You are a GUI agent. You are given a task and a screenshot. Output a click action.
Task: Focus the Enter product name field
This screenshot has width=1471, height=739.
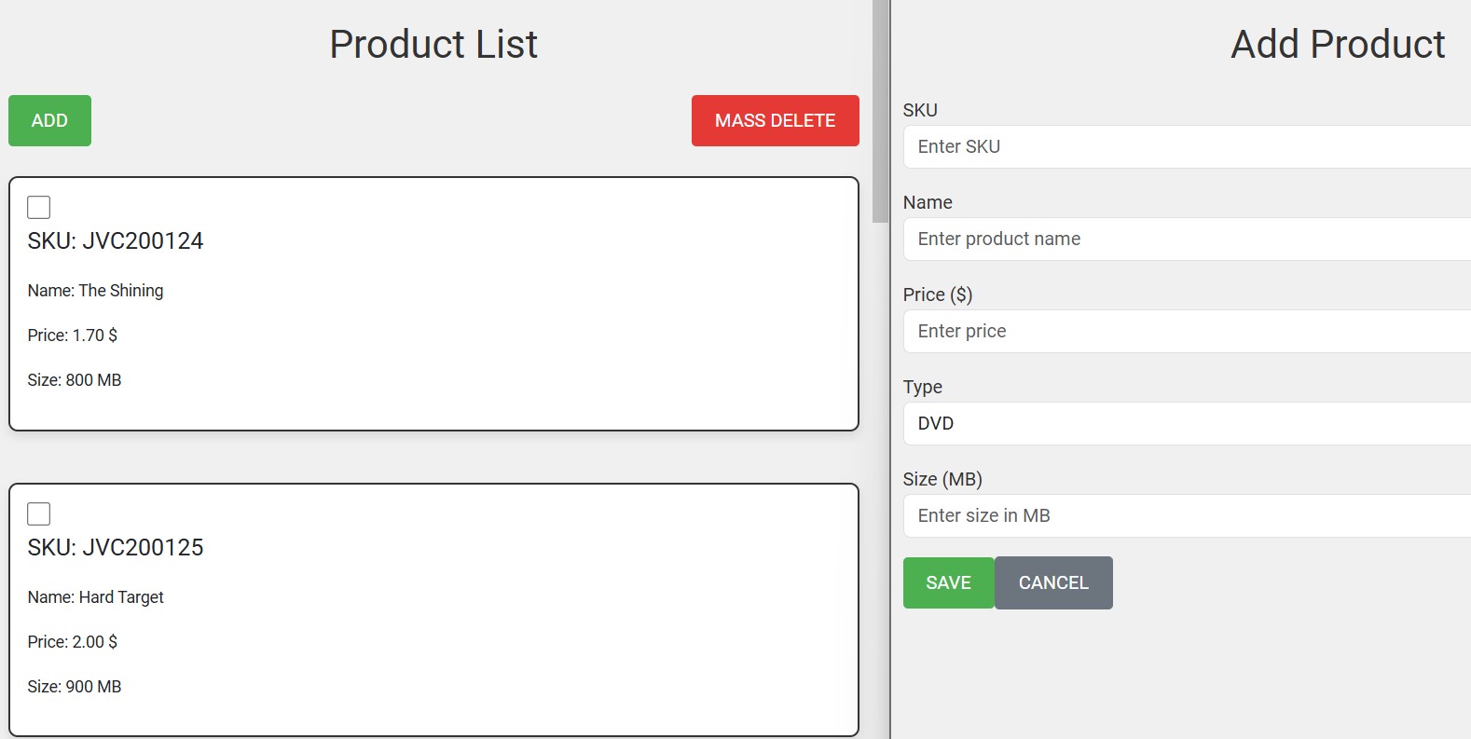tap(1184, 239)
